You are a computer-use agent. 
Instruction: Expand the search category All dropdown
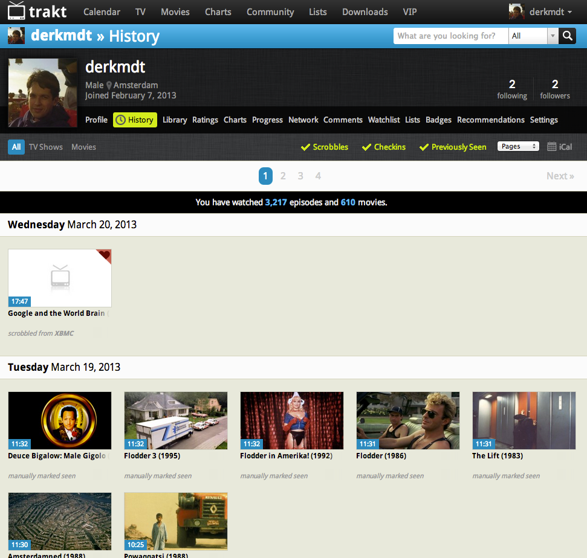[x=533, y=36]
